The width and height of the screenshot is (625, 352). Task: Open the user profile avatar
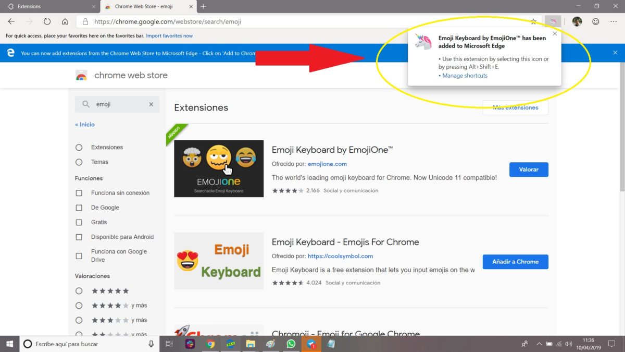(577, 22)
